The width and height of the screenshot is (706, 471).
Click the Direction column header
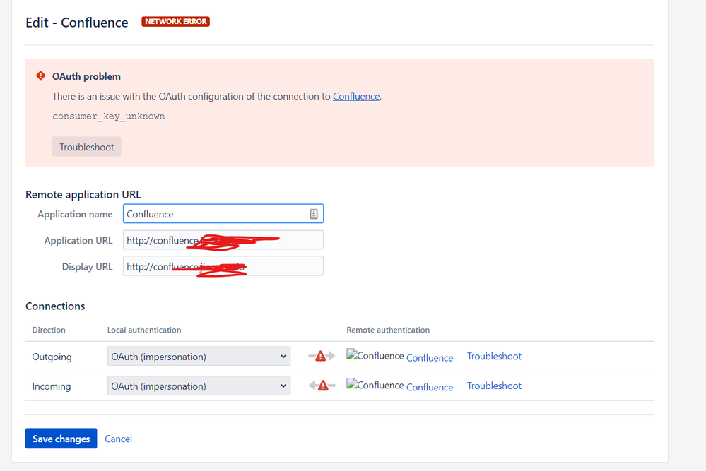coord(49,330)
